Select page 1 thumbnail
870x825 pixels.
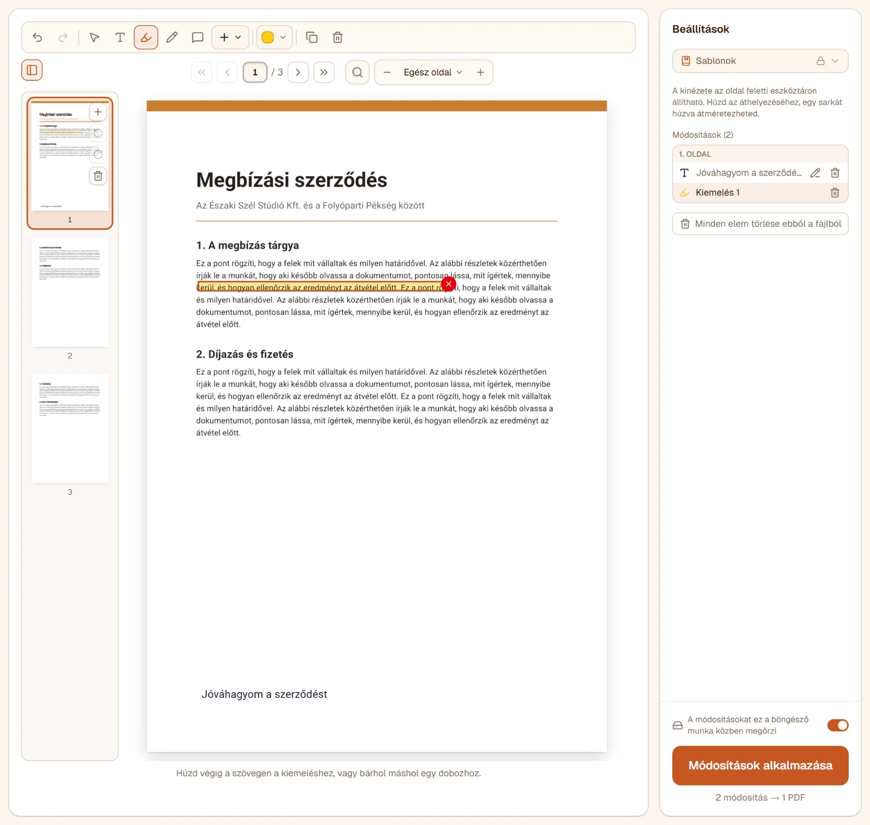[x=70, y=163]
